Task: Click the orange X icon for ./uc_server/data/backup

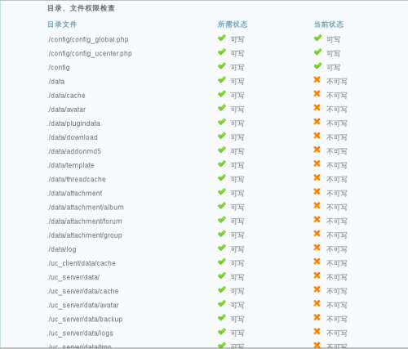Action: coord(317,317)
